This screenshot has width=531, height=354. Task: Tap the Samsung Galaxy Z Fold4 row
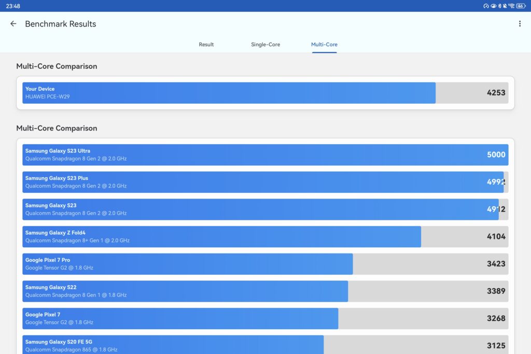click(x=265, y=236)
